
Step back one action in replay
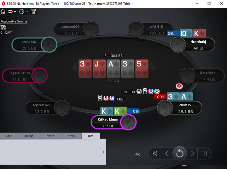pos(167,153)
